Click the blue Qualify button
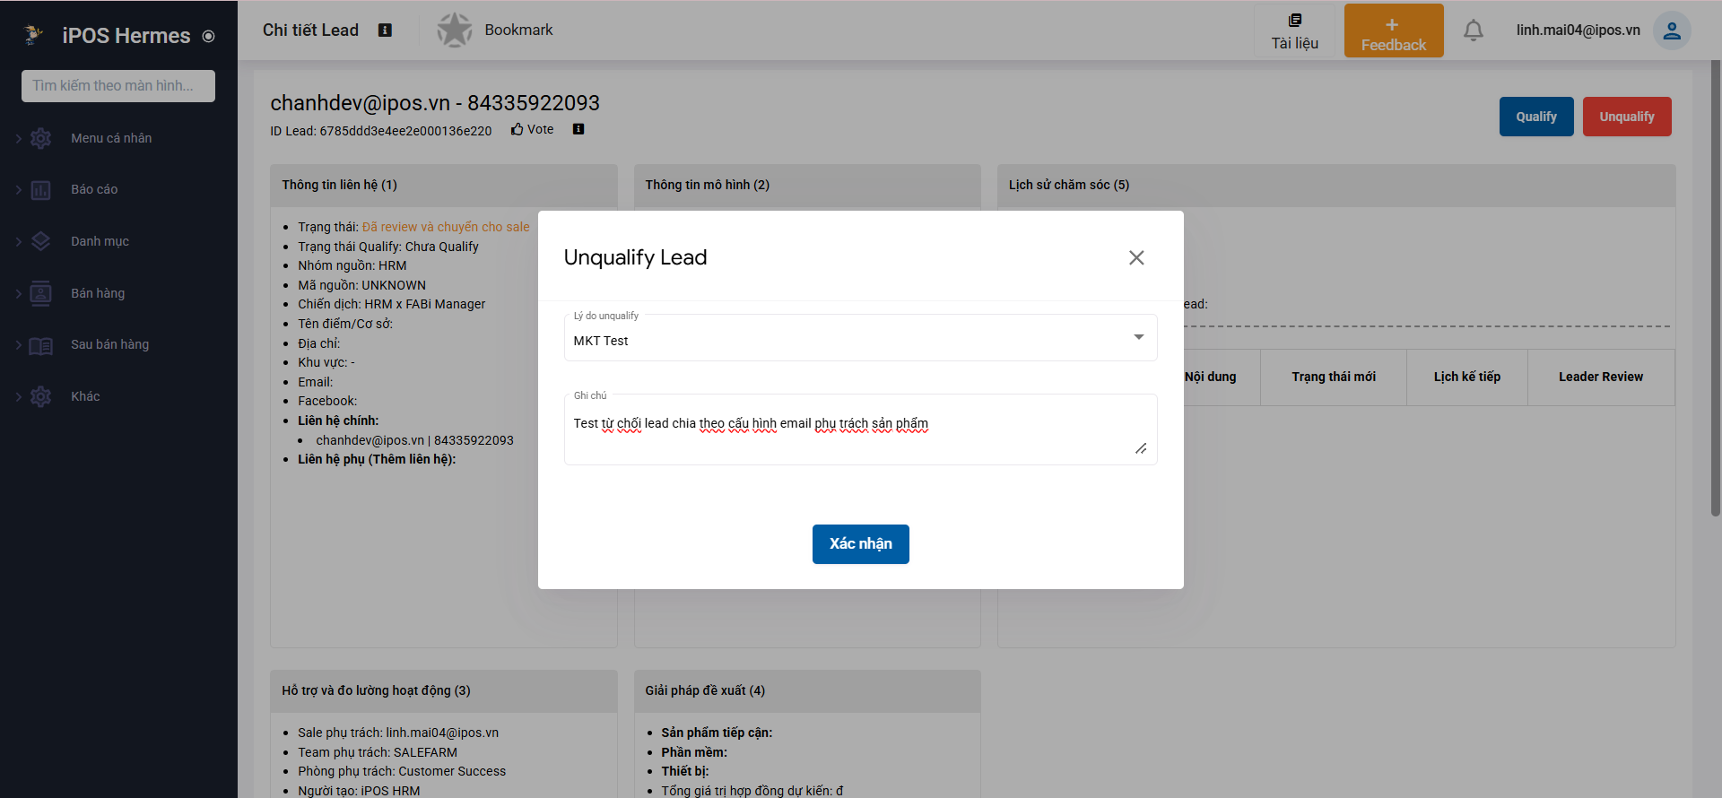This screenshot has height=798, width=1722. [1536, 117]
